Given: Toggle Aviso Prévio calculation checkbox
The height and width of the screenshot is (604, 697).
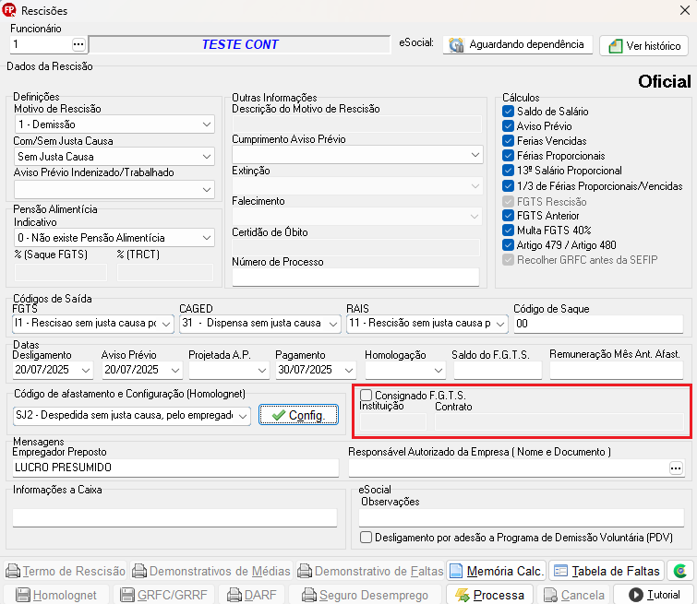Looking at the screenshot, I should tap(508, 126).
